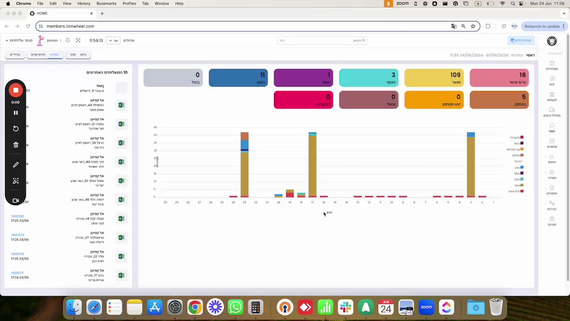
Task: Click Relaunch to update button
Action: 545,26
